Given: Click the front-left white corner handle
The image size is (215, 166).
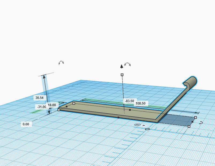Looking at the screenshot, I should pos(59,110).
